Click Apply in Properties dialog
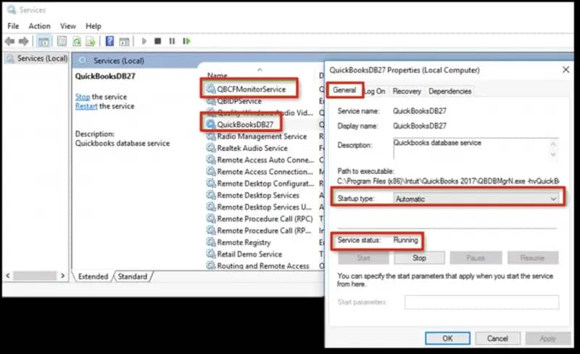The image size is (580, 354). (x=548, y=339)
